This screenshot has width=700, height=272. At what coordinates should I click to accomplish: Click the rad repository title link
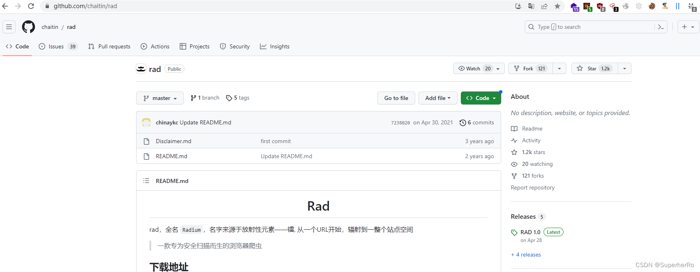(155, 69)
